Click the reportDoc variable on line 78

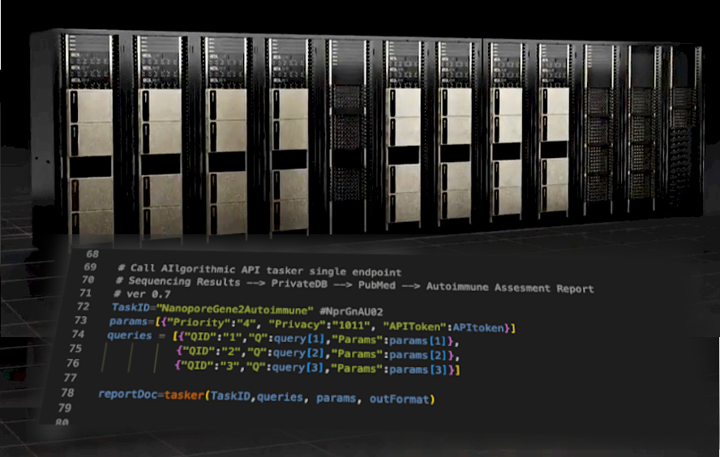127,394
